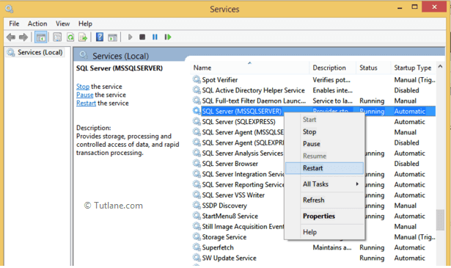451x268 pixels.
Task: Open the View menu
Action: (x=63, y=23)
